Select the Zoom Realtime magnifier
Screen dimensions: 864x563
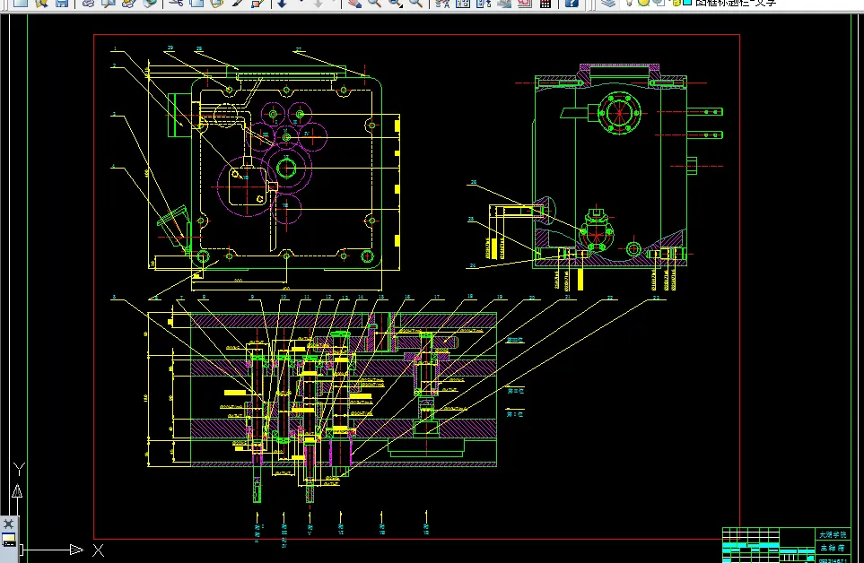click(375, 3)
